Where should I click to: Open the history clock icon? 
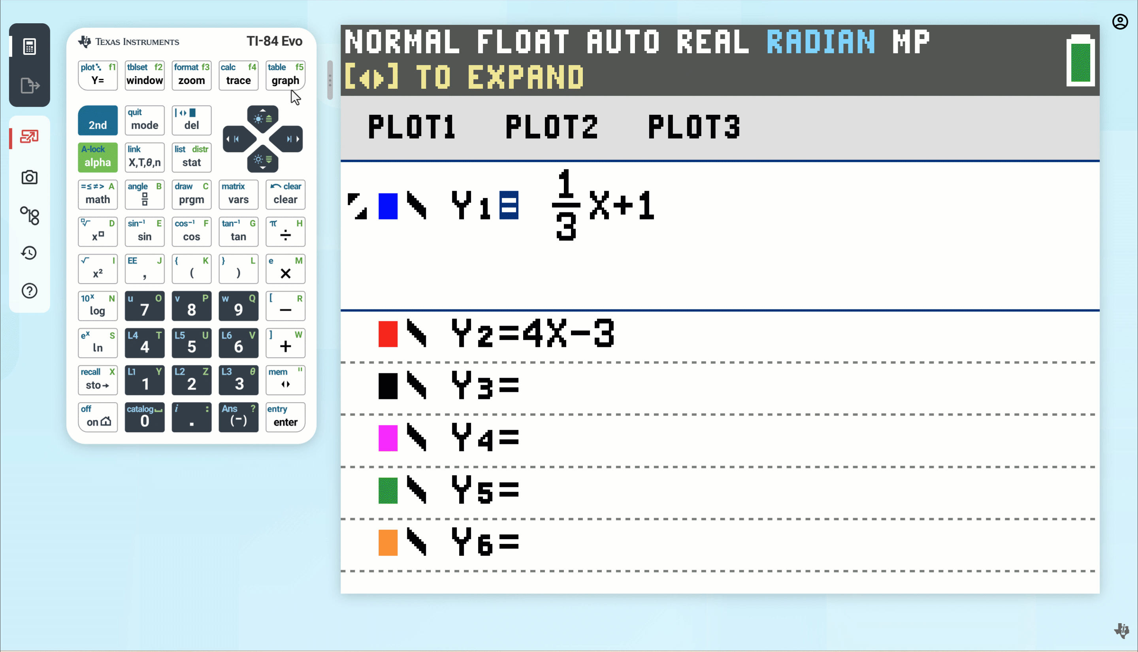30,253
